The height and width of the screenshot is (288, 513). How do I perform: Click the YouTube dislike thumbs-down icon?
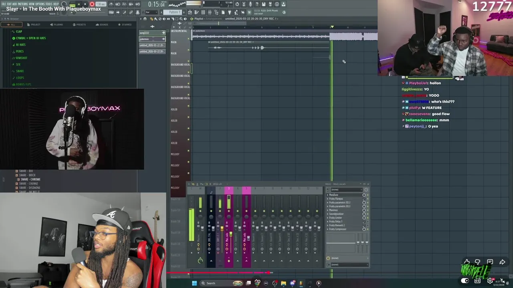tap(478, 262)
